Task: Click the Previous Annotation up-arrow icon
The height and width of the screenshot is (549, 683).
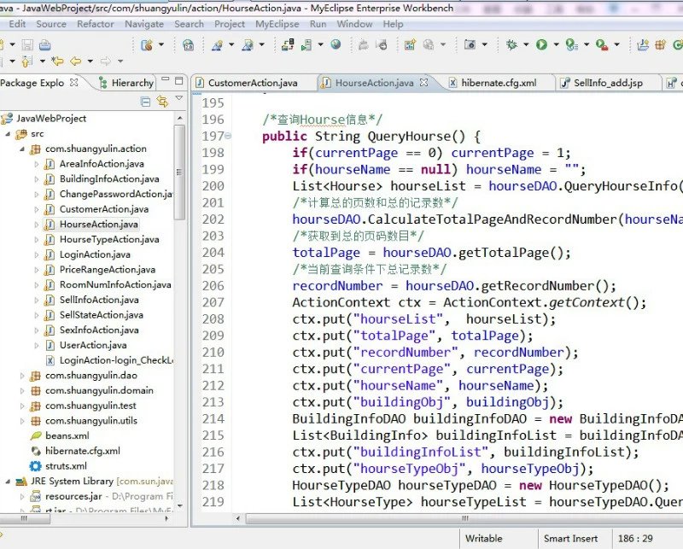Action: coord(27,61)
